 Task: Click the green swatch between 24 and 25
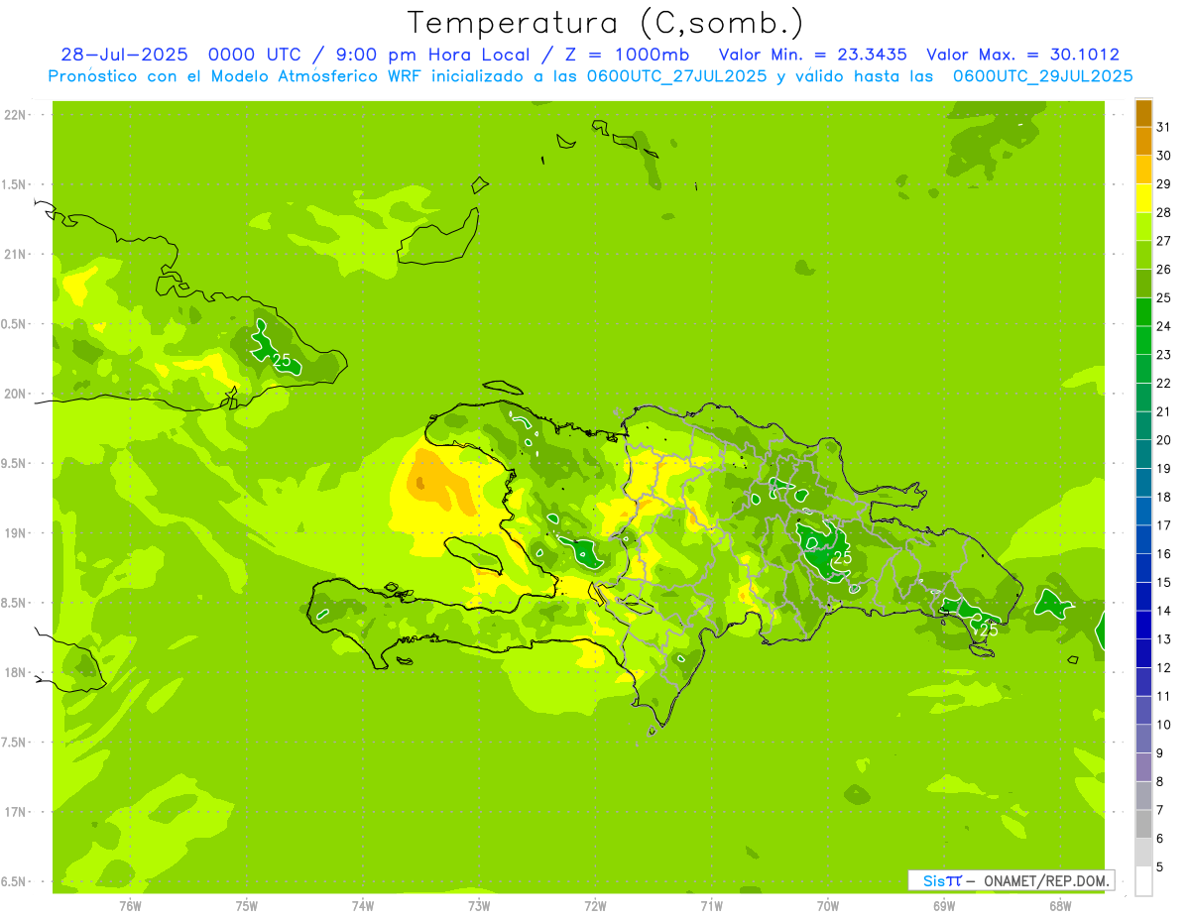(1143, 311)
